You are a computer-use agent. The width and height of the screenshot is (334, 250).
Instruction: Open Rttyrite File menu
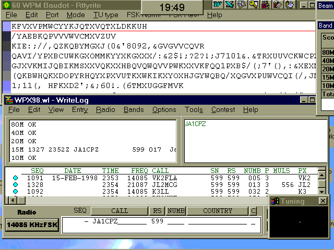pyautogui.click(x=11, y=15)
